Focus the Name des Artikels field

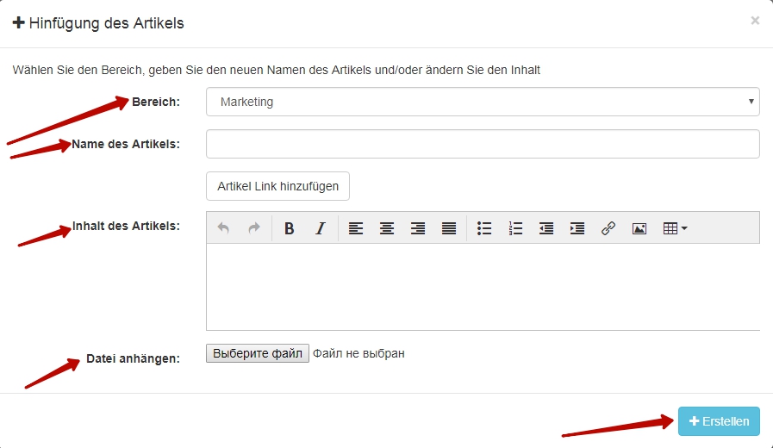(x=483, y=144)
